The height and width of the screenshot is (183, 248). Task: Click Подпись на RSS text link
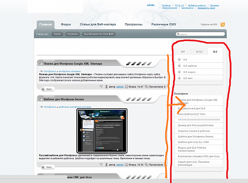pyautogui.click(x=209, y=24)
